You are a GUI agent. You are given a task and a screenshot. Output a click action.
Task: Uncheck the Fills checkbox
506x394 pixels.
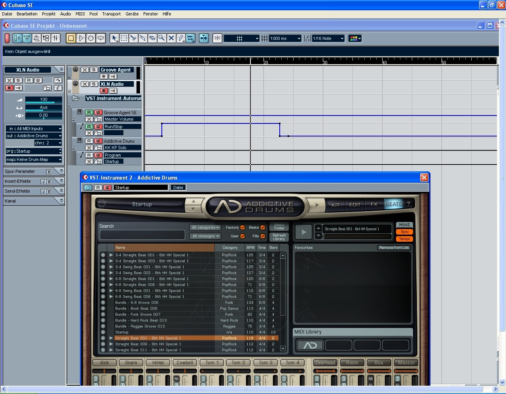coord(263,236)
